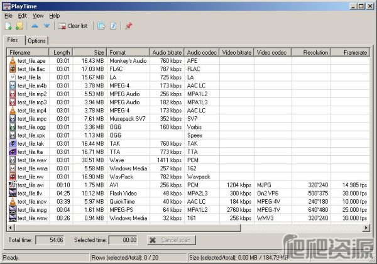Open the View menu
The image size is (377, 264).
(x=38, y=15)
